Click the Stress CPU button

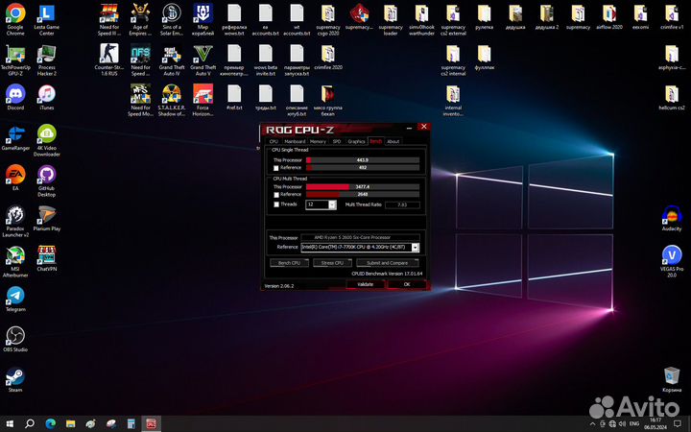[332, 263]
